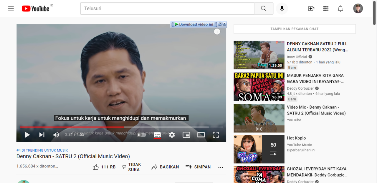
Task: Show video info card icon
Action: pos(217,32)
